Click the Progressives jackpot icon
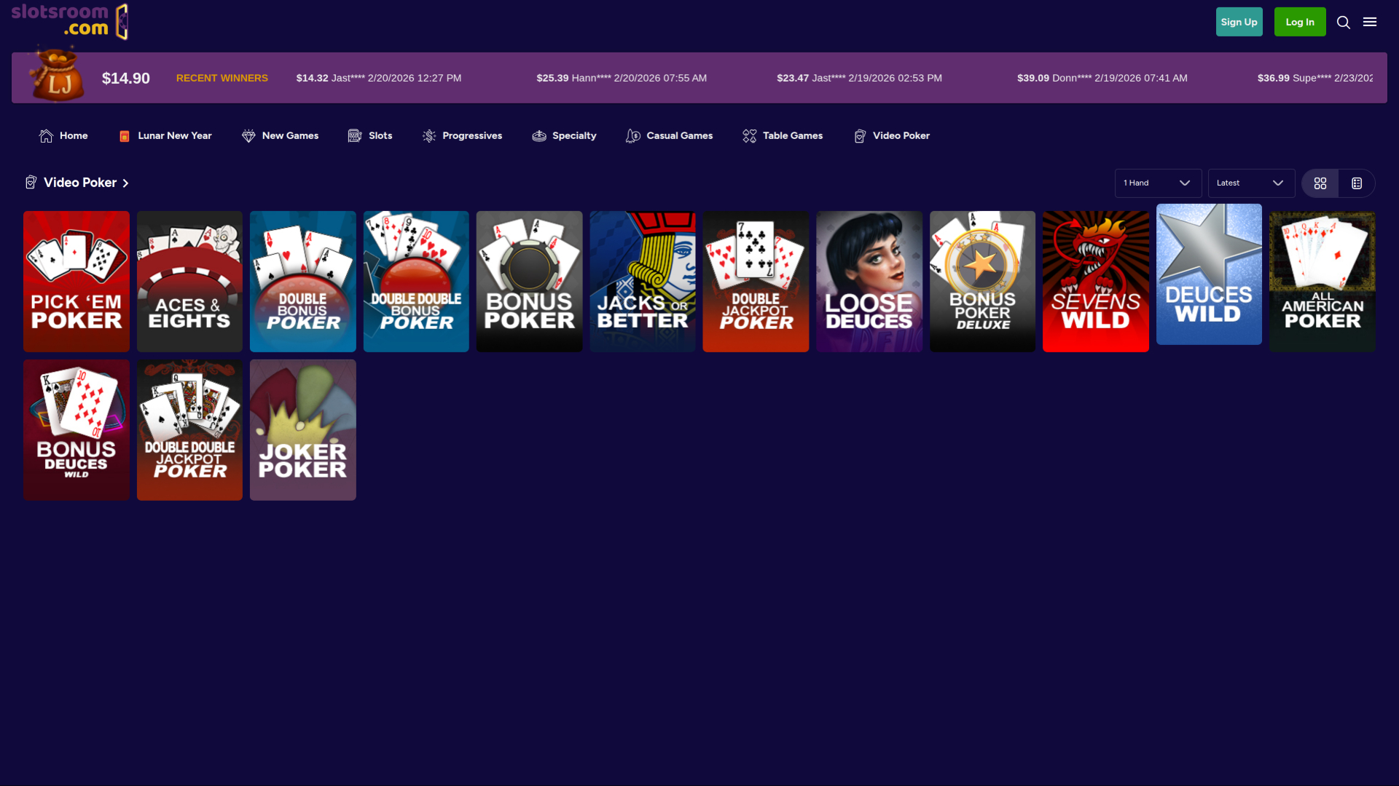 428,135
